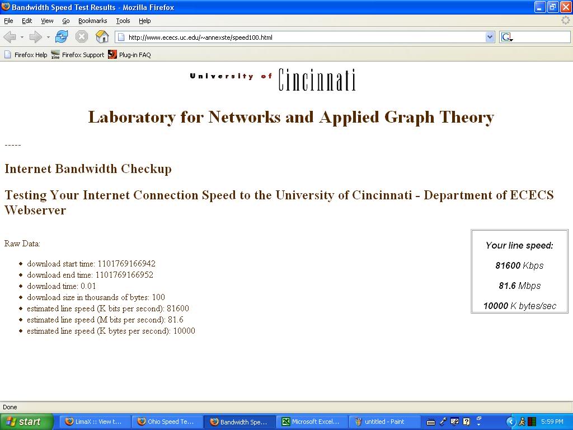Click the language bar help question icon

coord(466,422)
